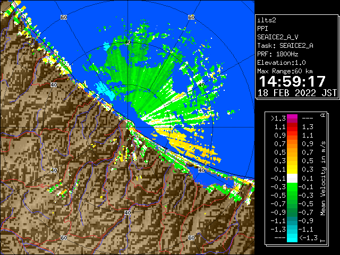
Task: Click the "<-1.3" legend label
Action: [x=308, y=238]
